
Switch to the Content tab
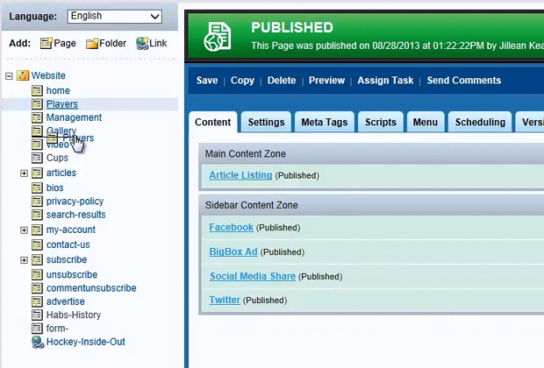click(x=213, y=122)
